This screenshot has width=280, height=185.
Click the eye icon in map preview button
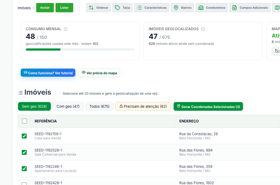(84, 72)
